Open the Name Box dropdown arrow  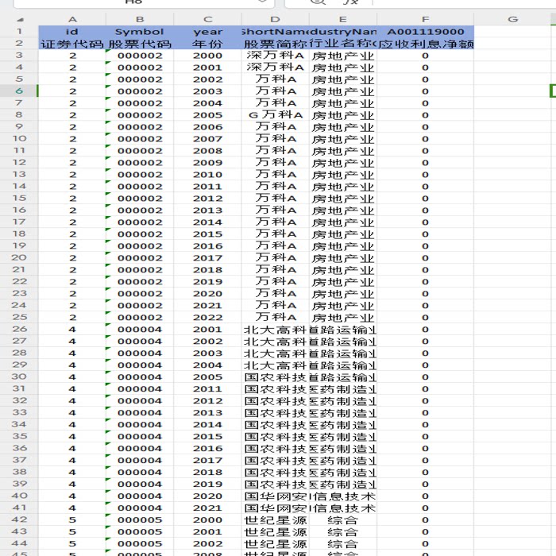(262, 2)
